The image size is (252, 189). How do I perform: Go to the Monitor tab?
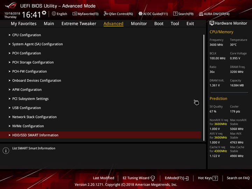click(139, 24)
